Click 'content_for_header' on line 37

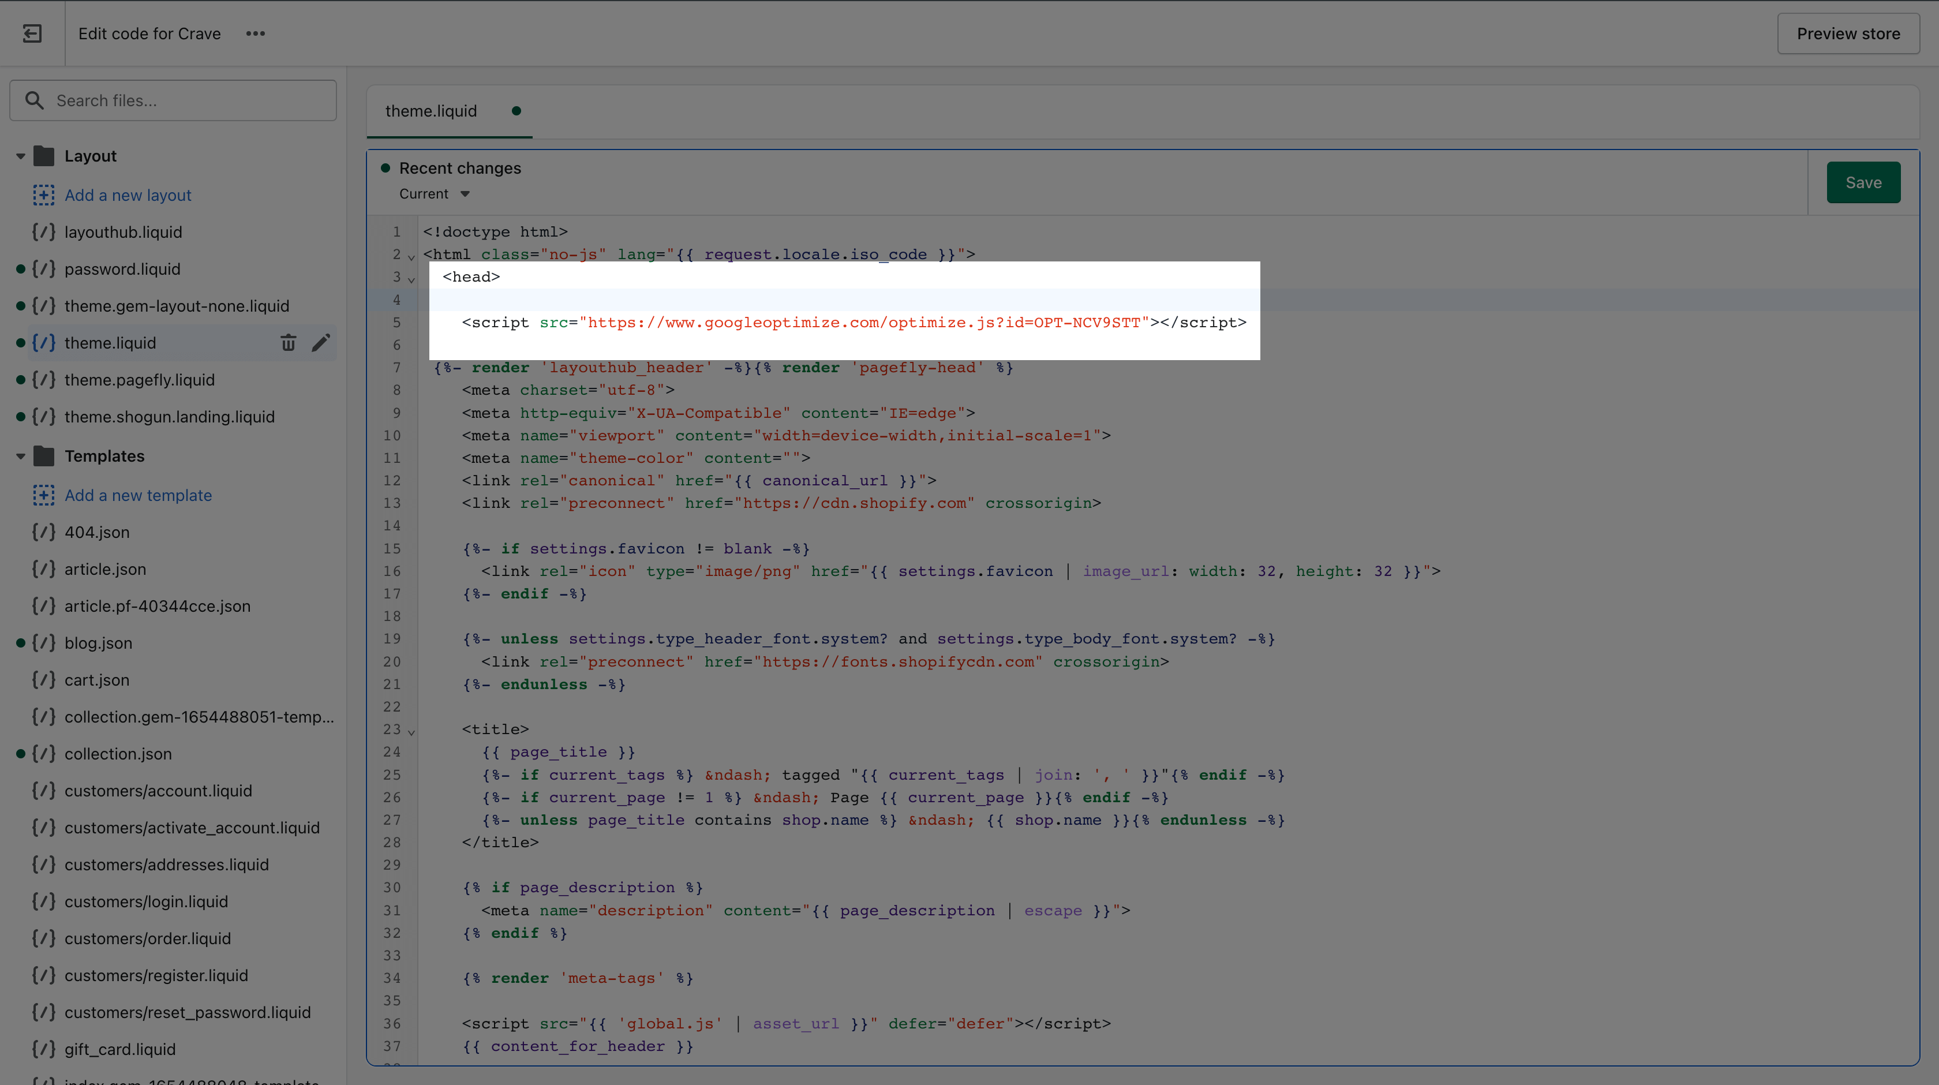[578, 1046]
